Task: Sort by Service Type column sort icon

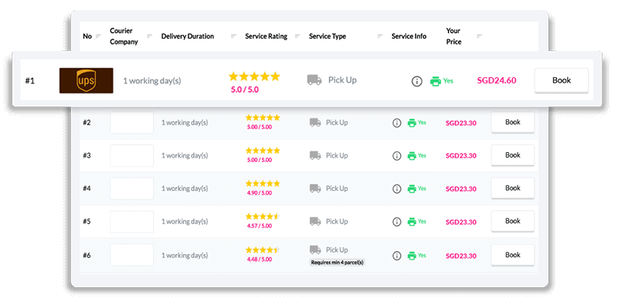Action: (380, 36)
